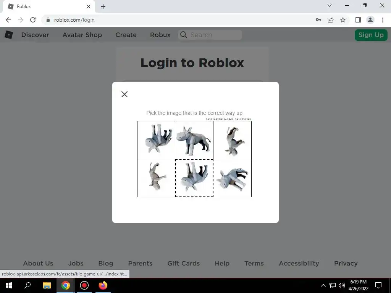Viewport: 391px width, 293px height.
Task: Open File Explorer from the taskbar
Action: (47, 285)
